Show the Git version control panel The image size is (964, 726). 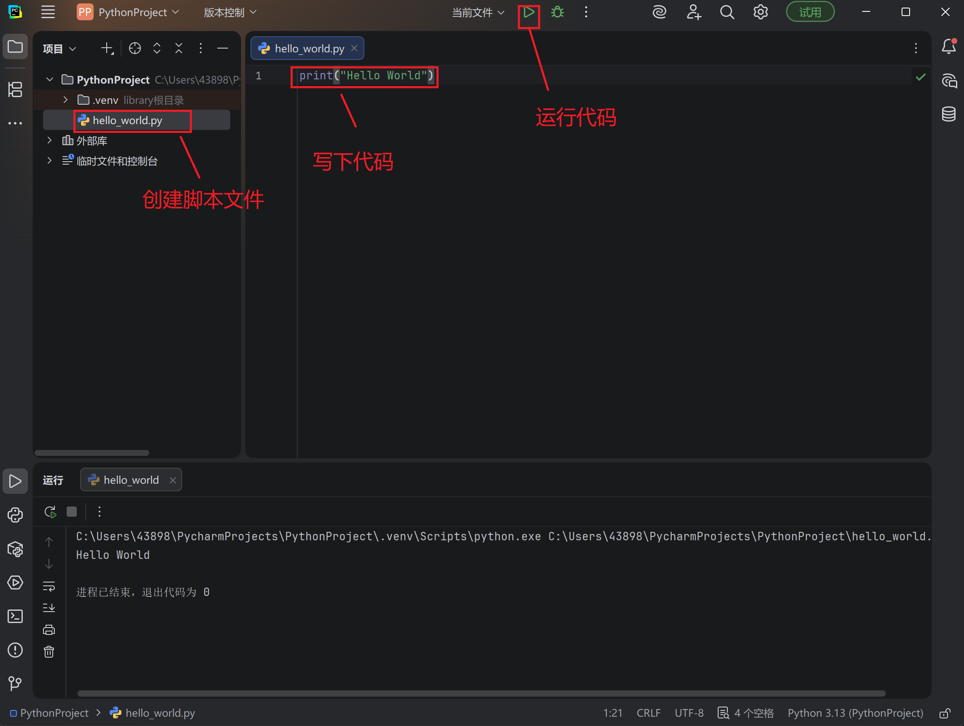[x=15, y=683]
